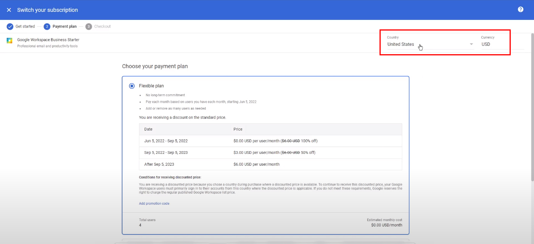Click the Country dropdown arrow
Screen dimensions: 534x244
tap(471, 44)
